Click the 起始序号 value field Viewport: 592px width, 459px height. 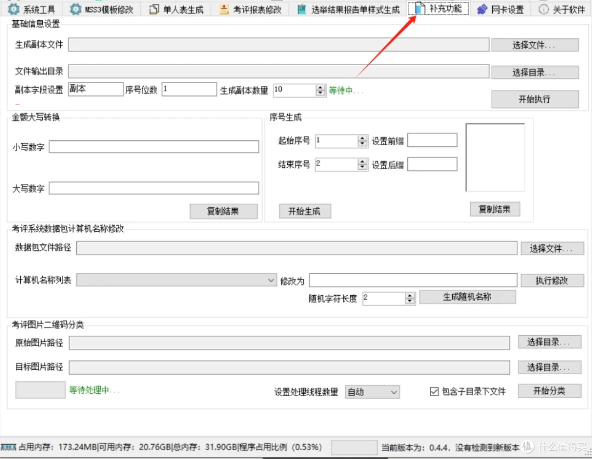337,141
